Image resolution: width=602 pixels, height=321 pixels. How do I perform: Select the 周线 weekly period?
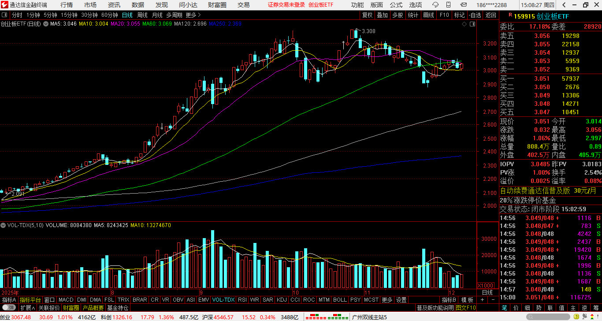coord(142,15)
